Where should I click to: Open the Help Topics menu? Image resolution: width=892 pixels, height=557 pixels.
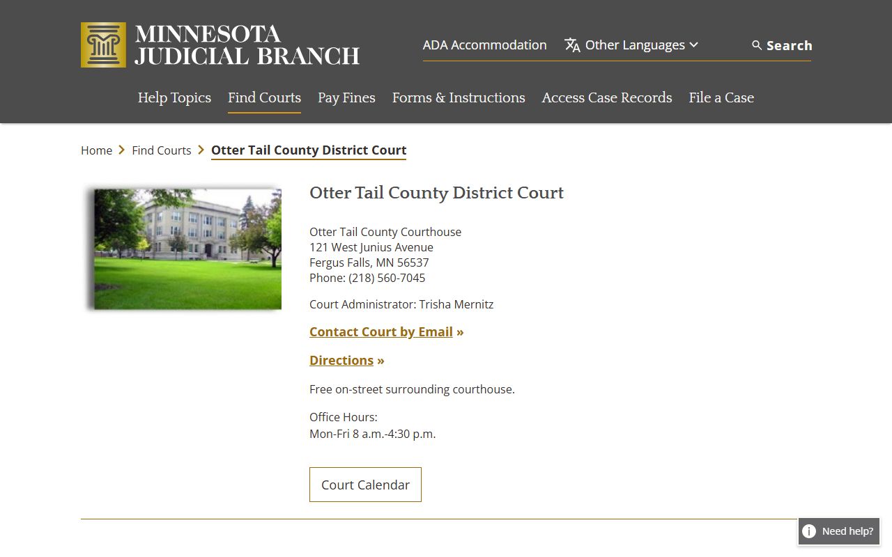(174, 97)
